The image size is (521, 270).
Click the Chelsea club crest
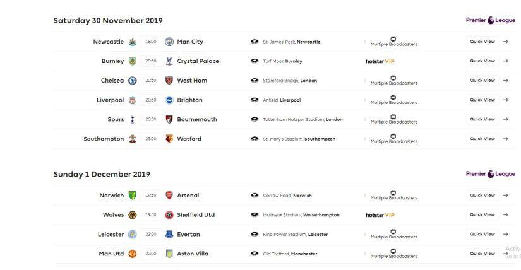(x=132, y=81)
